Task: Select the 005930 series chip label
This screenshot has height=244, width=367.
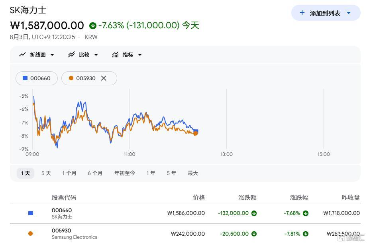Action: (x=86, y=78)
